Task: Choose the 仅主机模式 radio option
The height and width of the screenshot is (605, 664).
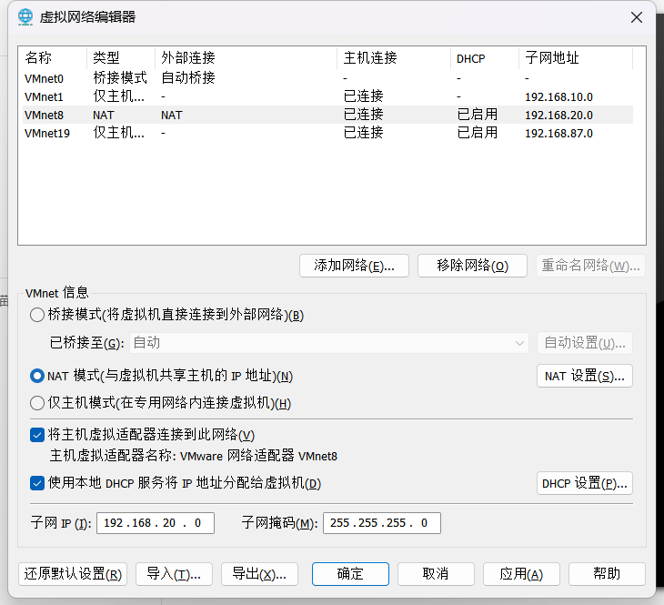Action: click(x=37, y=403)
